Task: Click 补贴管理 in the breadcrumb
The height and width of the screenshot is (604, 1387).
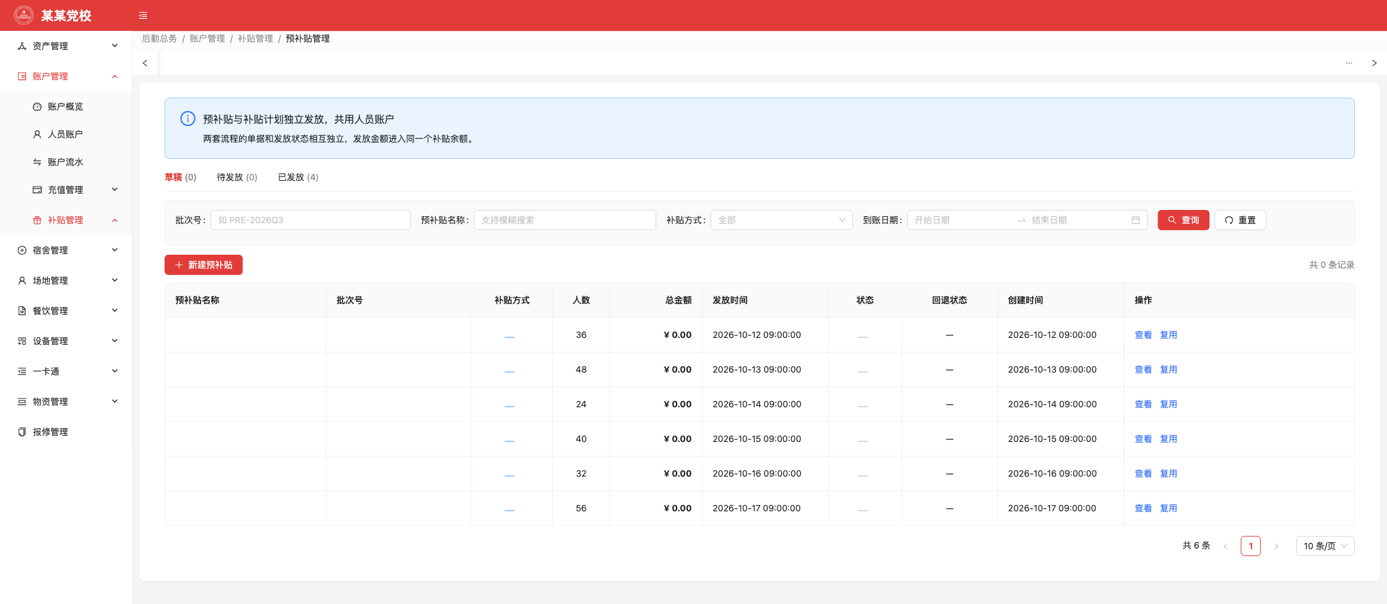Action: click(255, 38)
